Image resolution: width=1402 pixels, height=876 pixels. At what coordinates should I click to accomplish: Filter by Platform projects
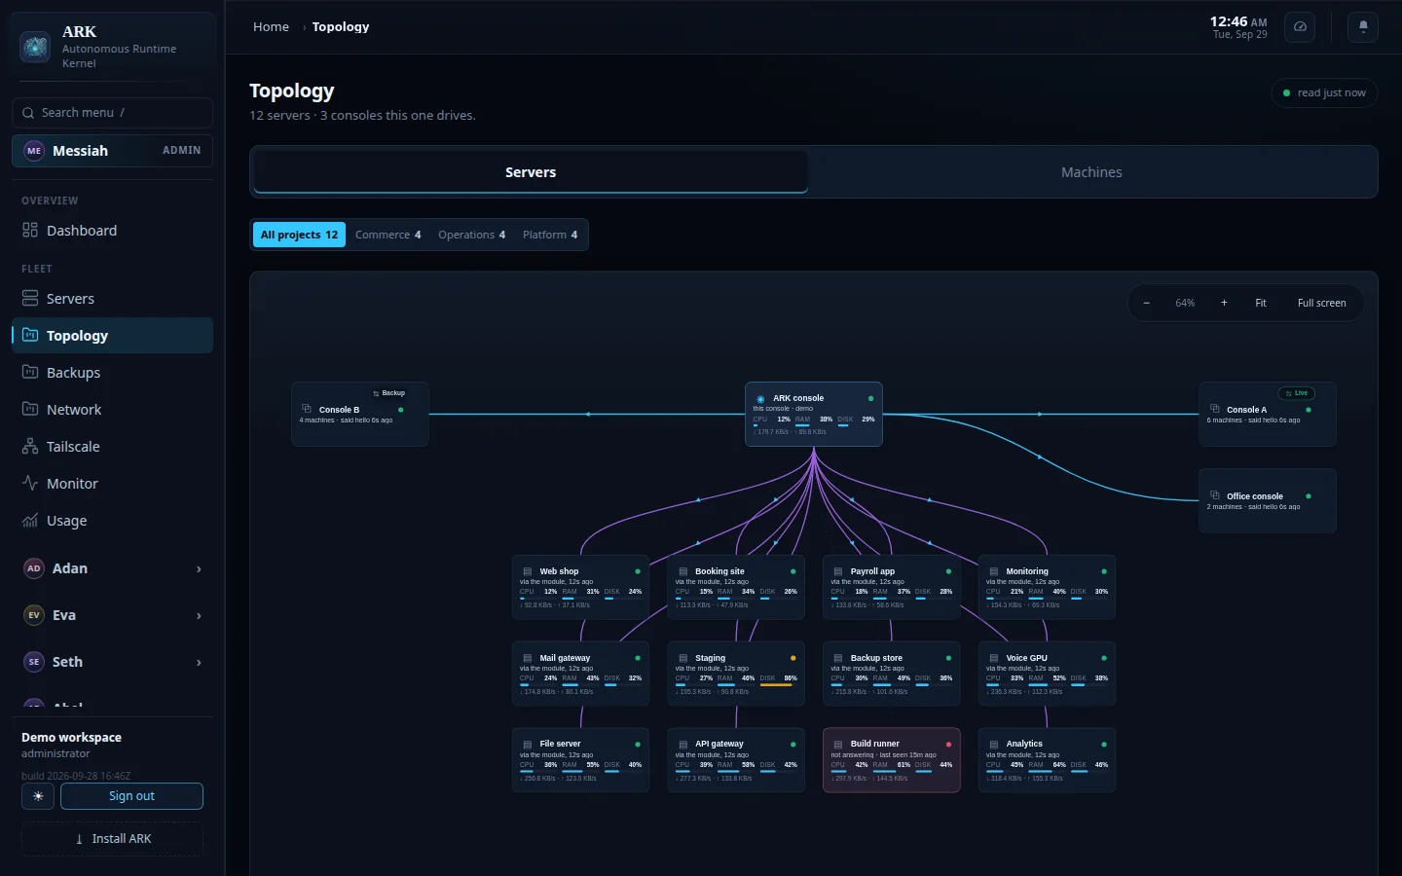pyautogui.click(x=550, y=235)
